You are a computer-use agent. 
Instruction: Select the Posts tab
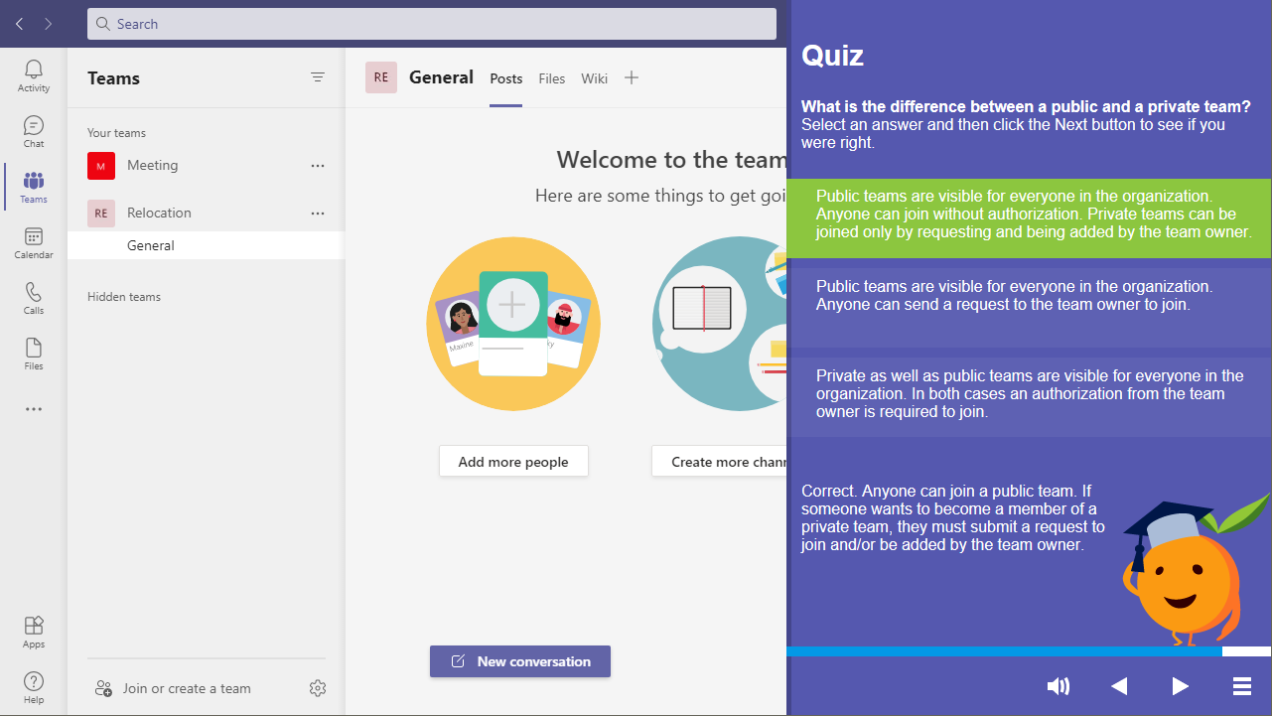(506, 78)
